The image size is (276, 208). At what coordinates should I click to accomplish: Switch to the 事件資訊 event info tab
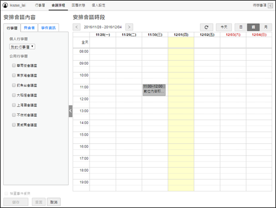tap(48, 28)
